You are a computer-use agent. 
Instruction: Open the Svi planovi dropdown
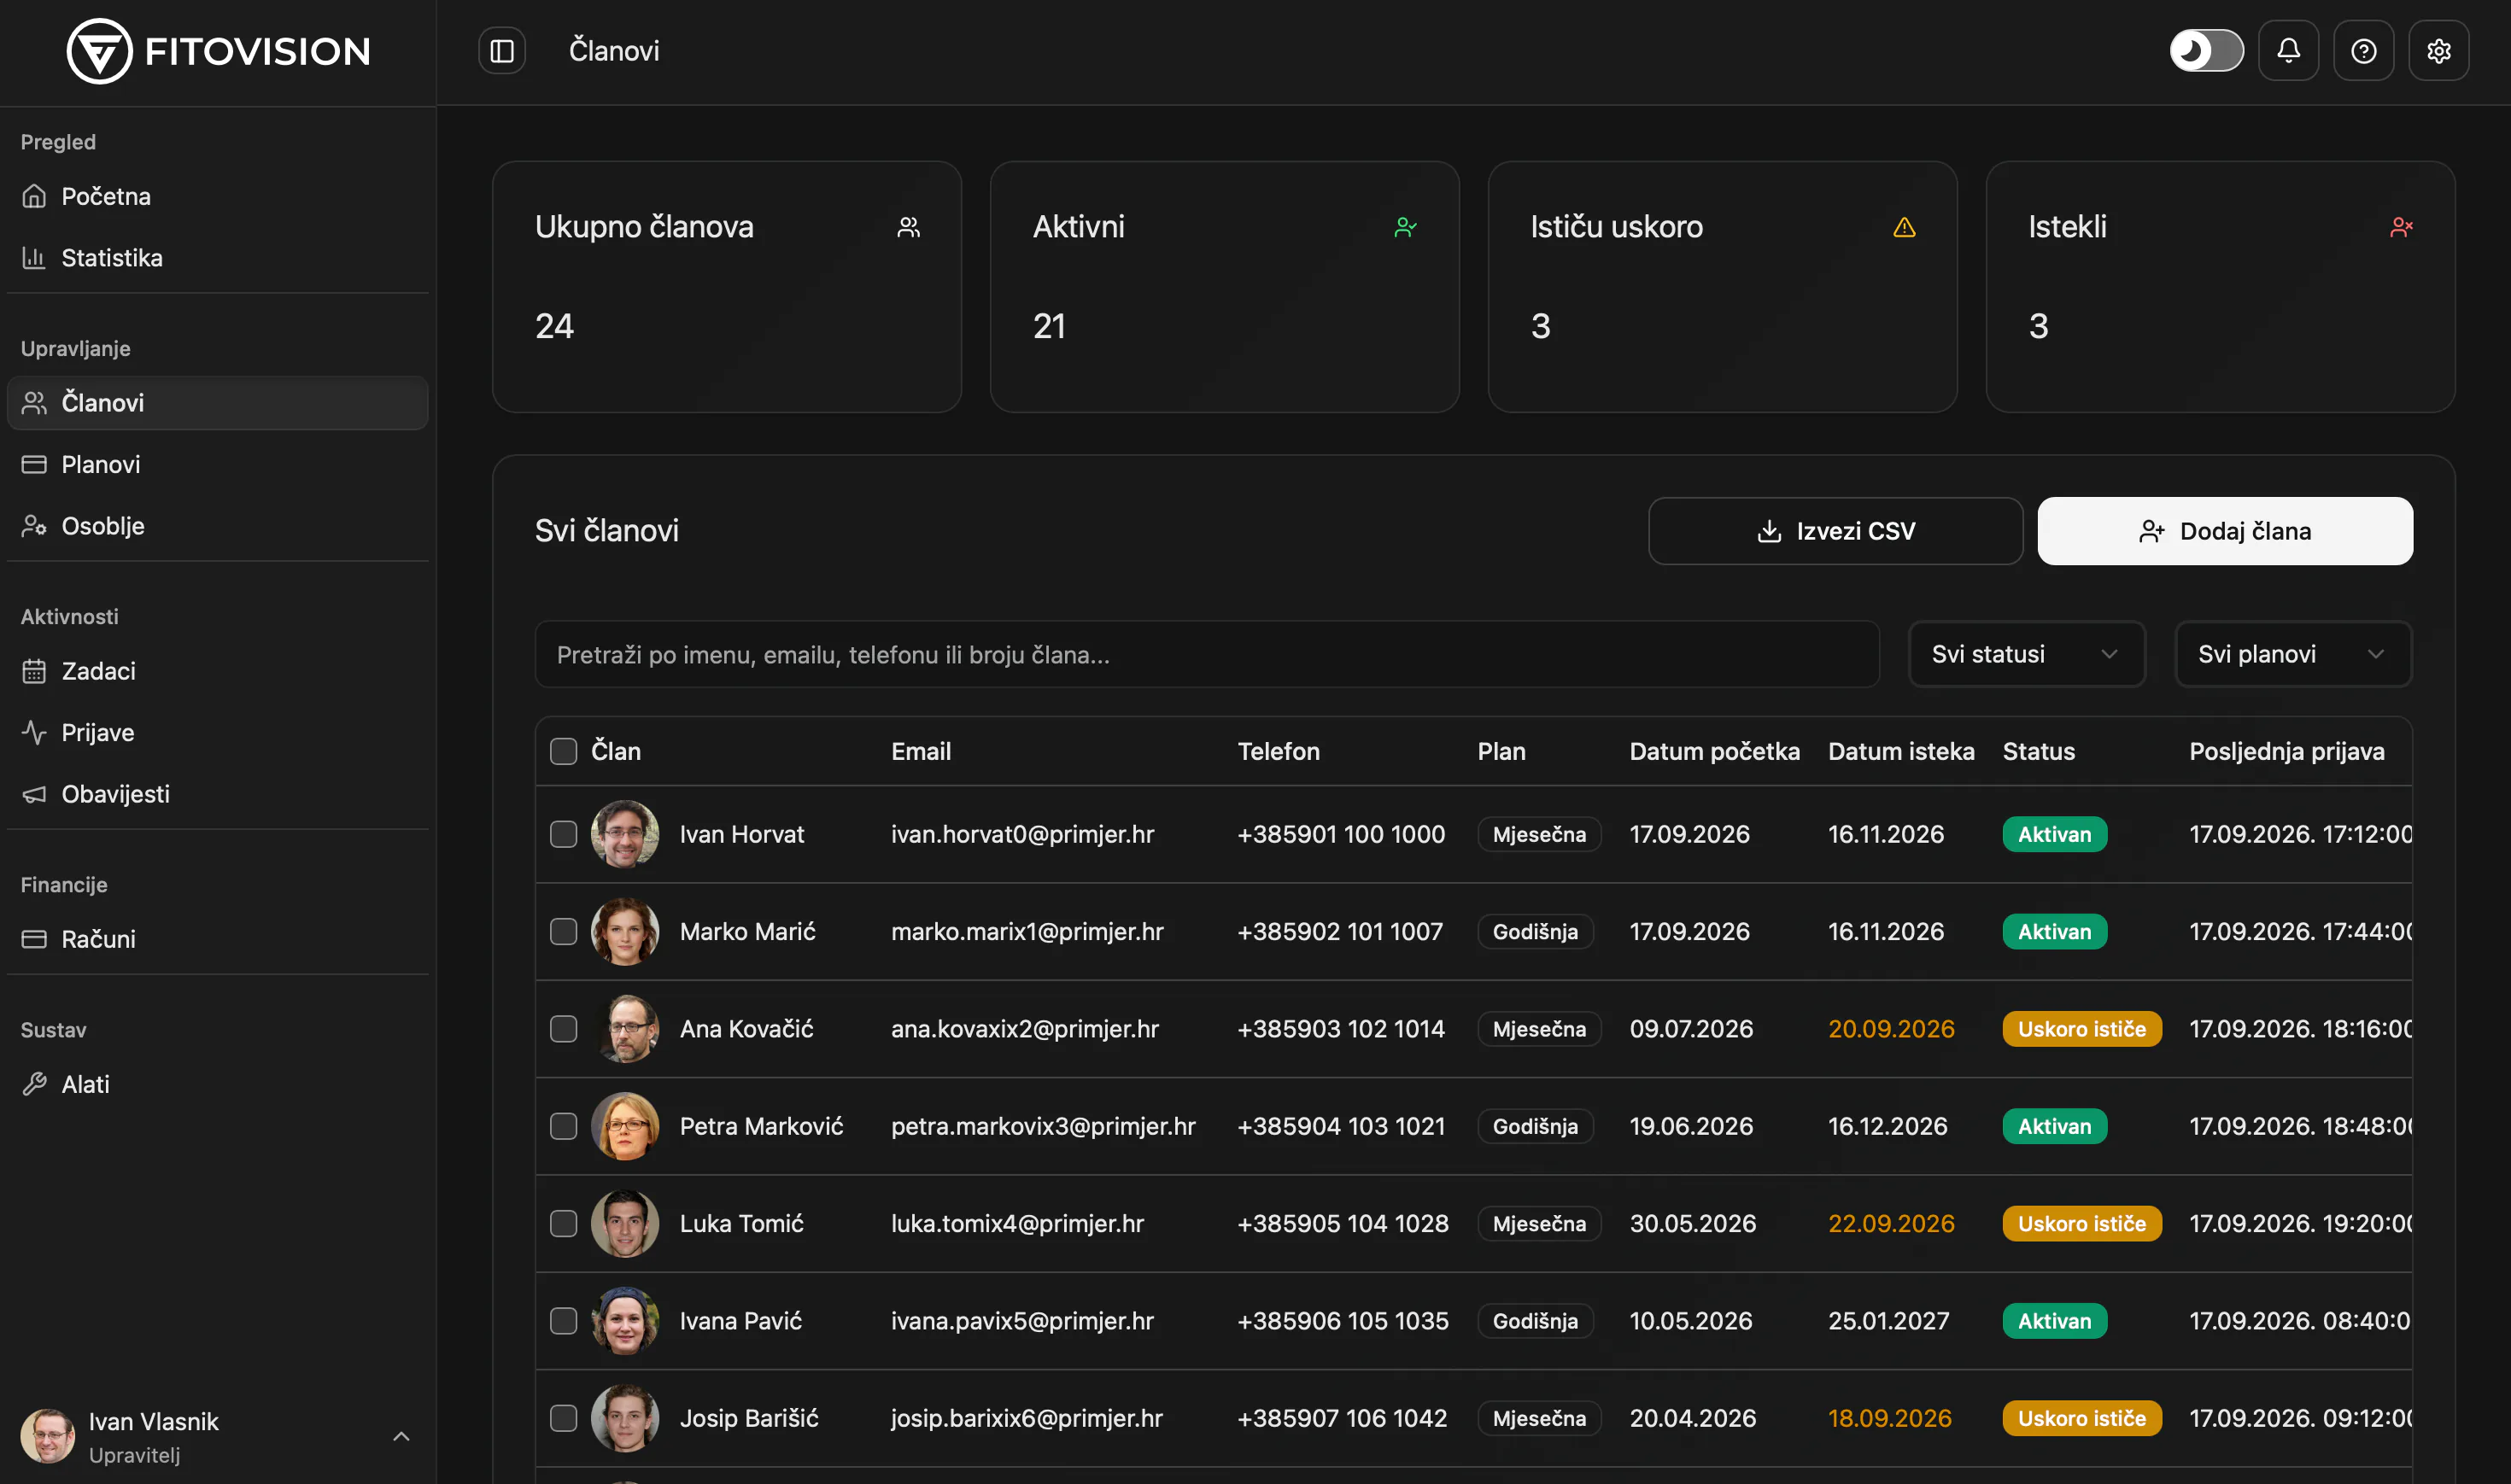(2293, 654)
